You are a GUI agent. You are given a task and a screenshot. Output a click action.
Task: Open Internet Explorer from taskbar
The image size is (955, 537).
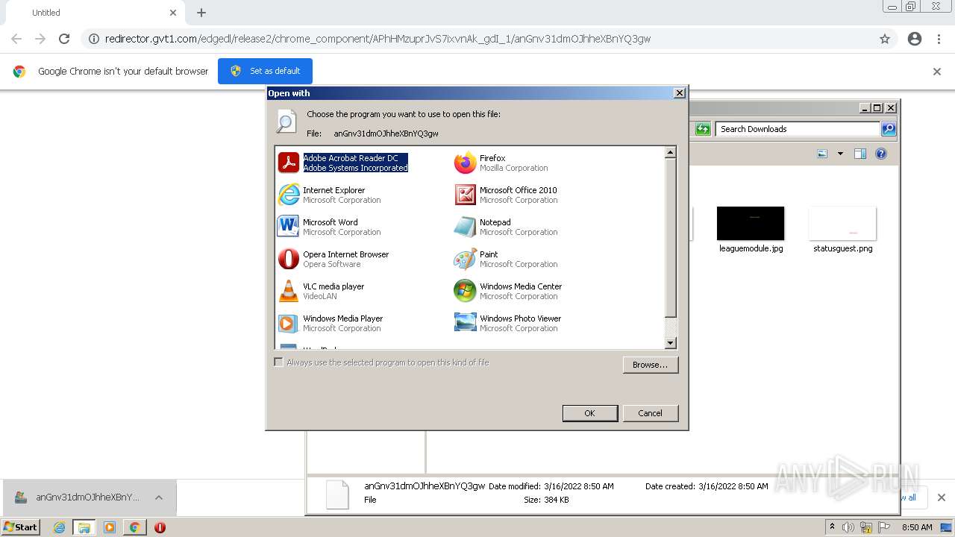tap(59, 527)
